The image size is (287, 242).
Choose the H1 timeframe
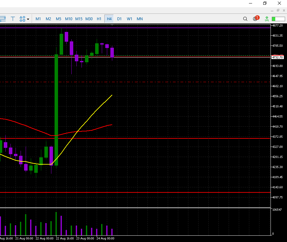point(99,19)
